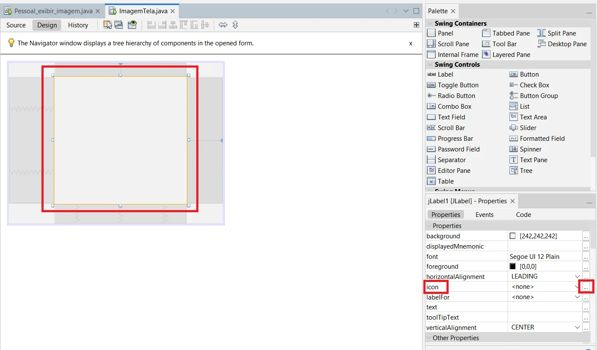The image size is (597, 350).
Task: Select Toggle Button component in palette
Action: 453,85
